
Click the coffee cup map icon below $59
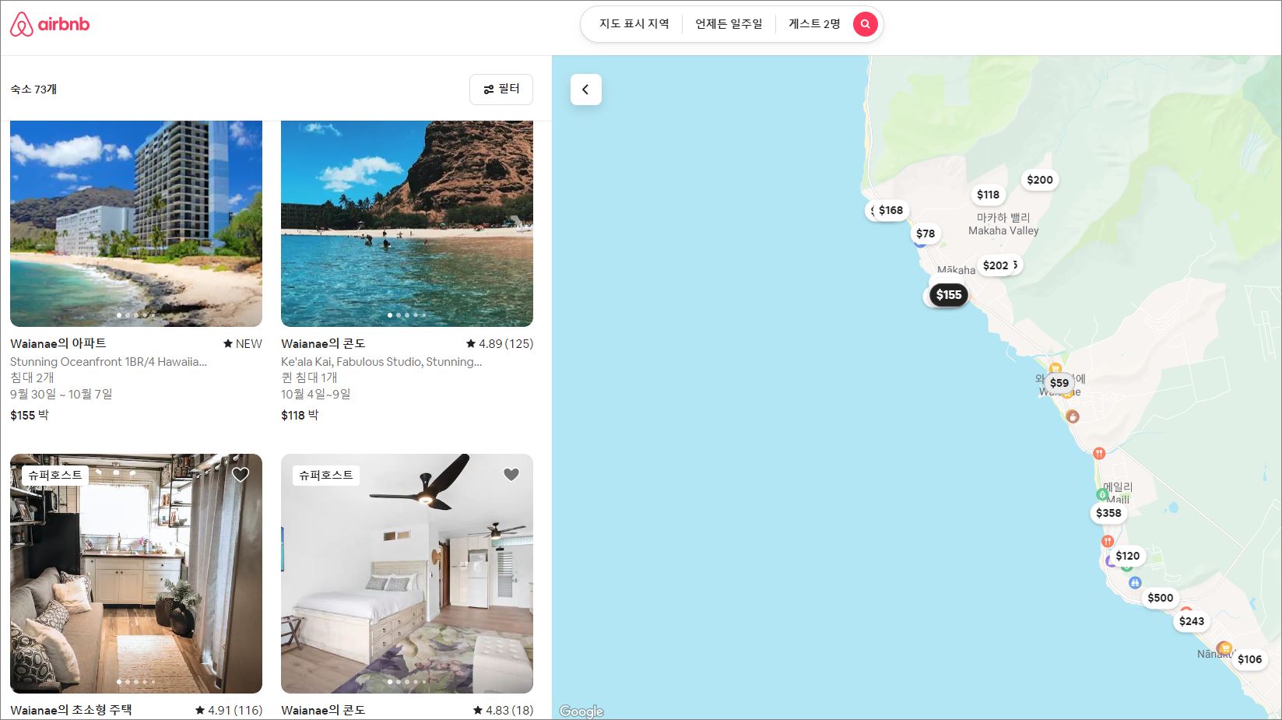click(1073, 416)
